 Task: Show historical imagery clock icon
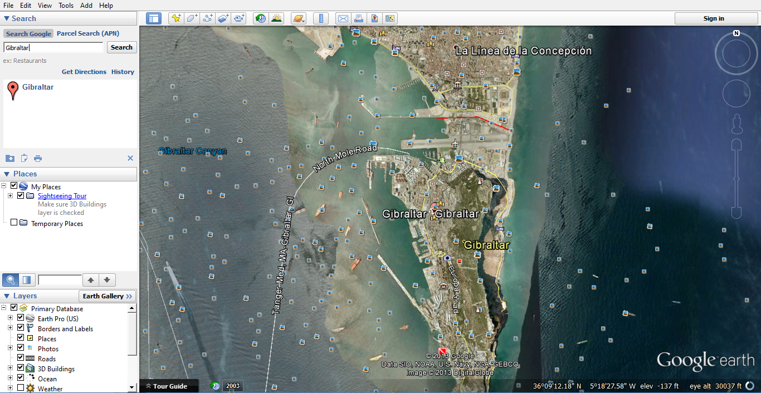click(261, 18)
